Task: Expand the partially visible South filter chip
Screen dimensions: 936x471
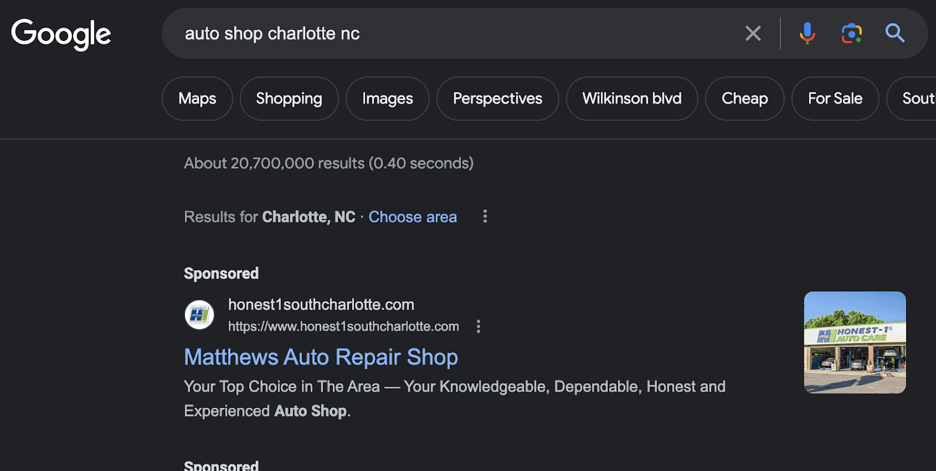Action: click(x=918, y=98)
